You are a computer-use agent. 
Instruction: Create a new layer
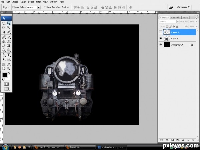[188, 140]
